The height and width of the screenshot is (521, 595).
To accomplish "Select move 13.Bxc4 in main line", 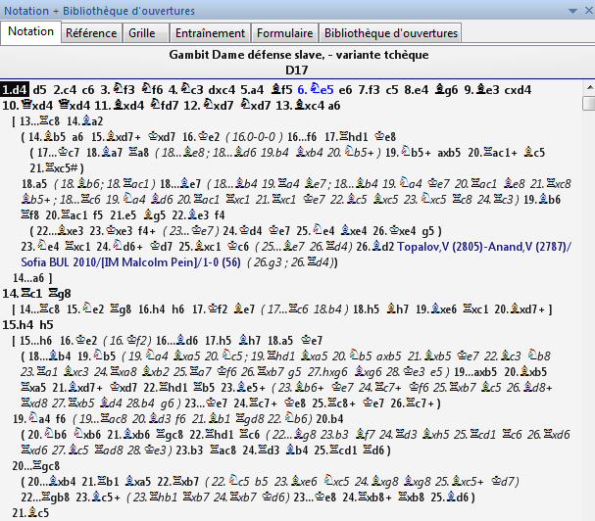I will tap(299, 106).
